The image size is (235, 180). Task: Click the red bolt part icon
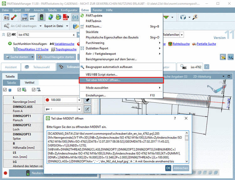(x=14, y=17)
